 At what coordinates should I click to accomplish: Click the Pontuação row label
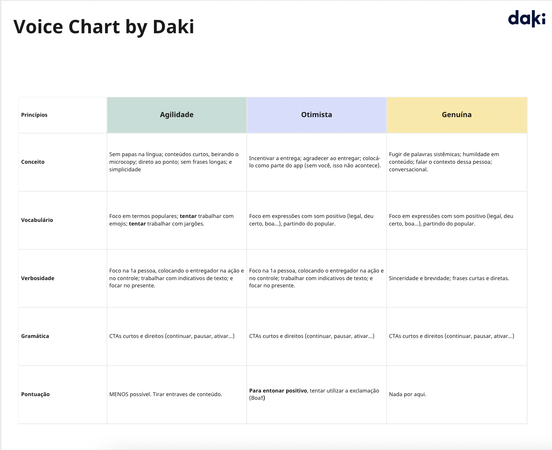(35, 394)
